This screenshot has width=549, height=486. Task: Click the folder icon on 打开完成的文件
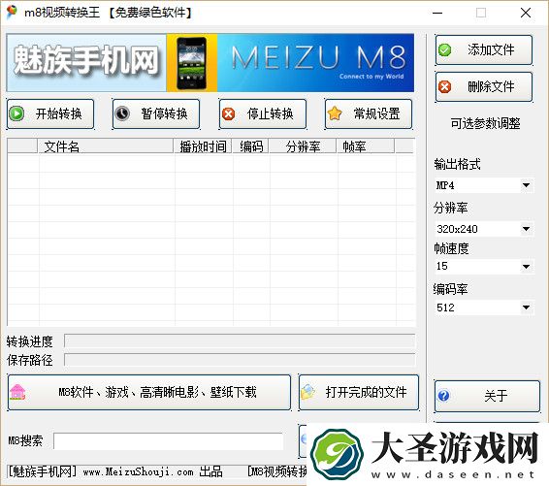coord(307,392)
